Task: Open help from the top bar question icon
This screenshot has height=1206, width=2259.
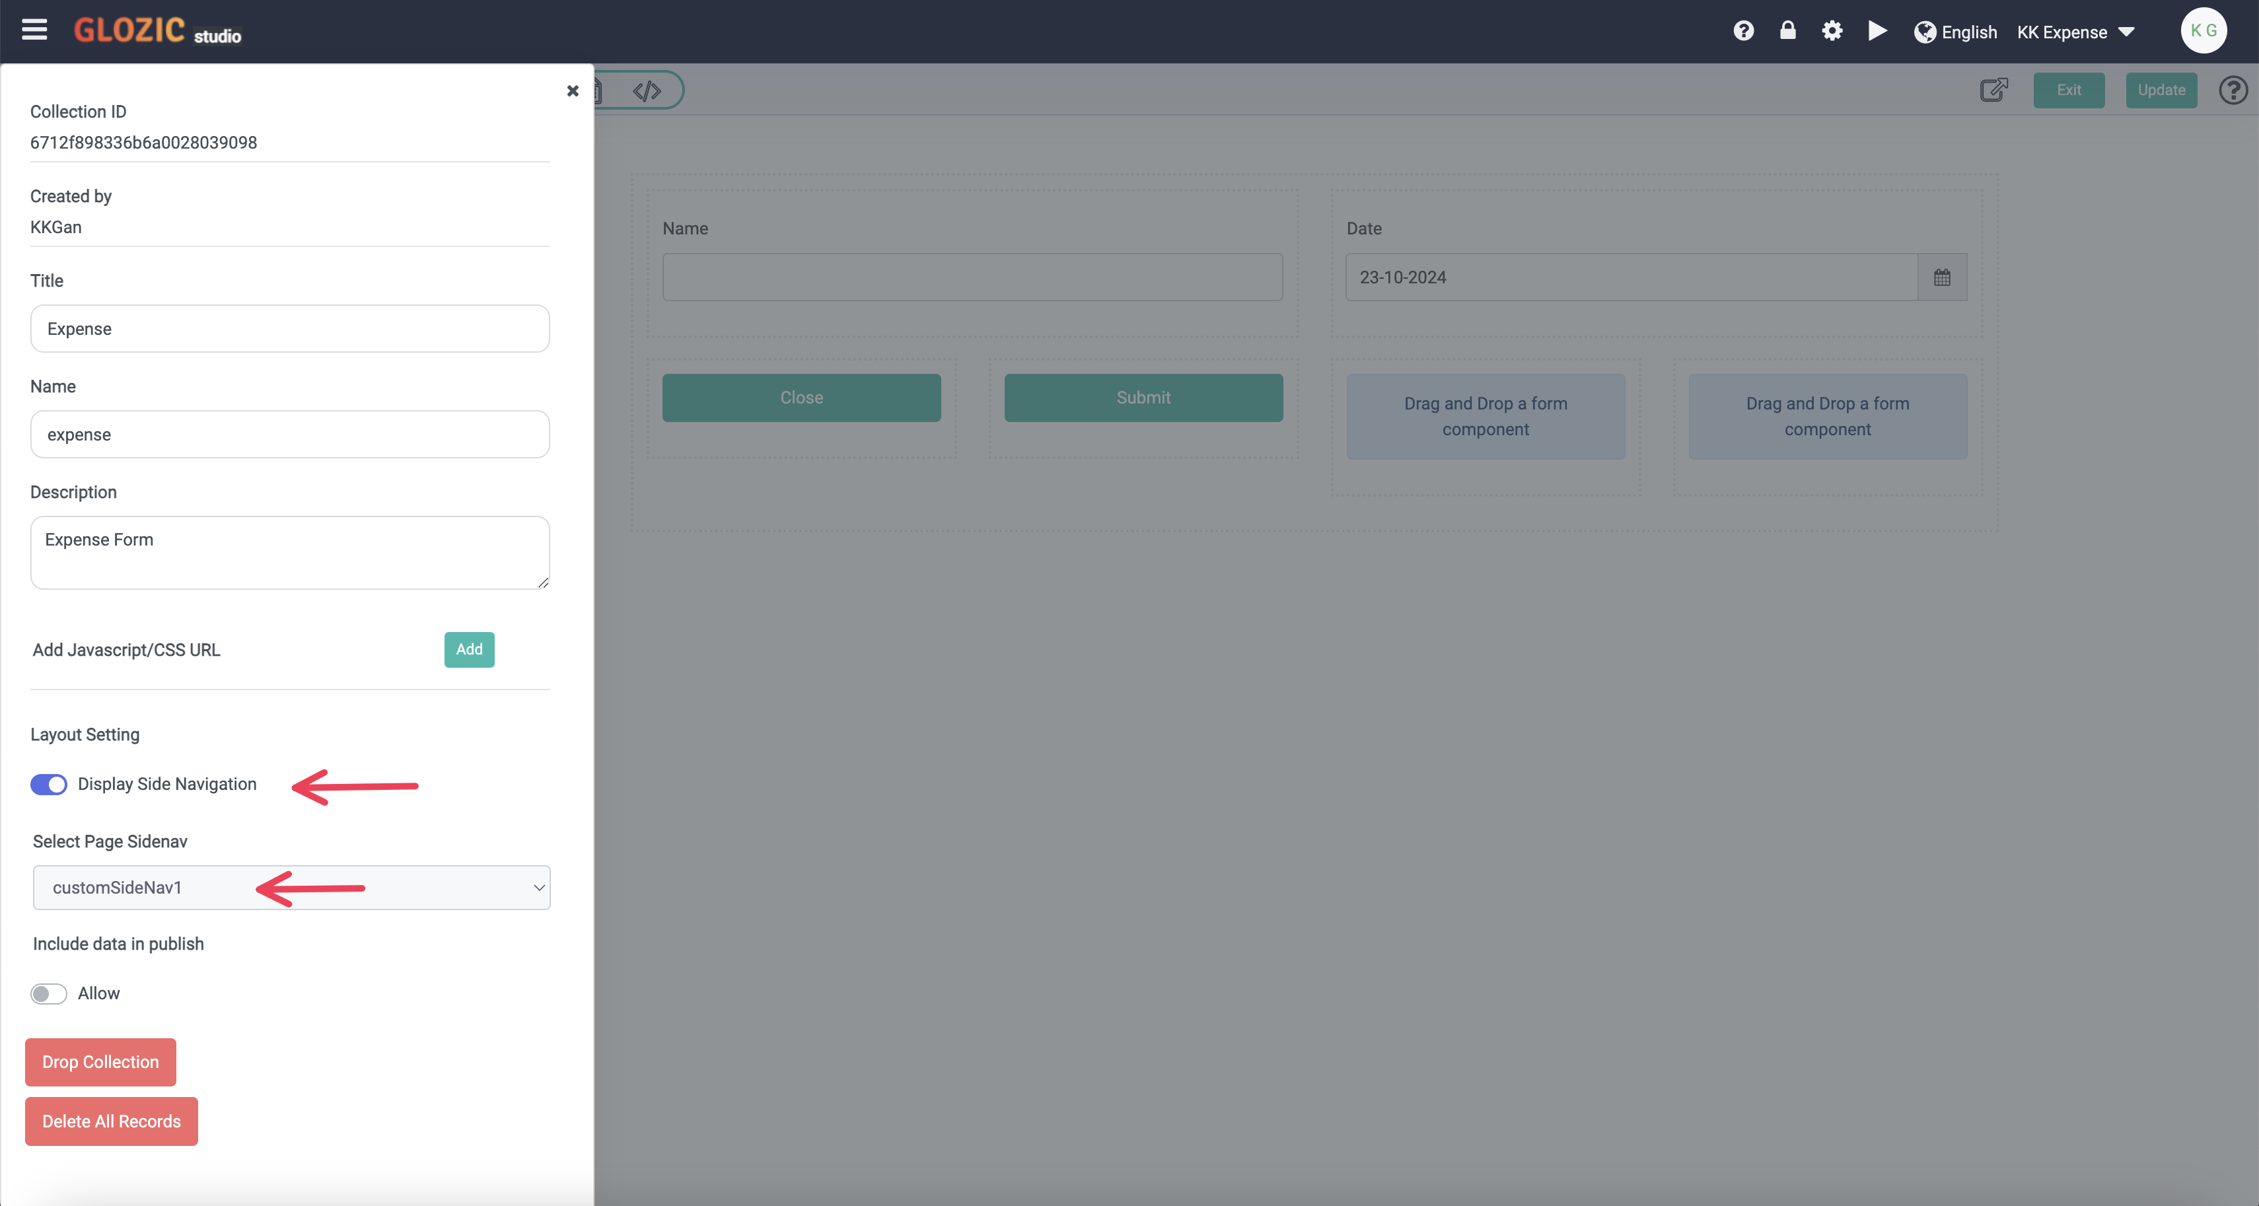Action: (x=1743, y=30)
